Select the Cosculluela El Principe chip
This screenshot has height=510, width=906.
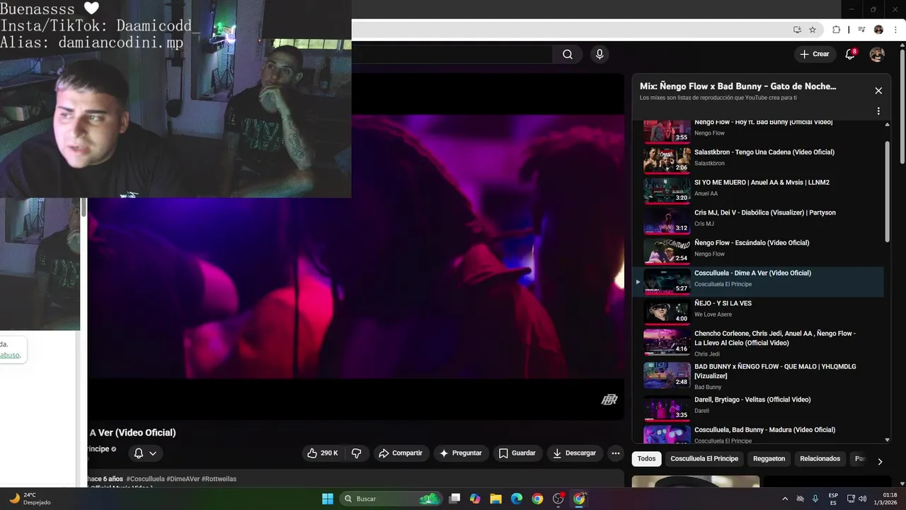pyautogui.click(x=704, y=459)
